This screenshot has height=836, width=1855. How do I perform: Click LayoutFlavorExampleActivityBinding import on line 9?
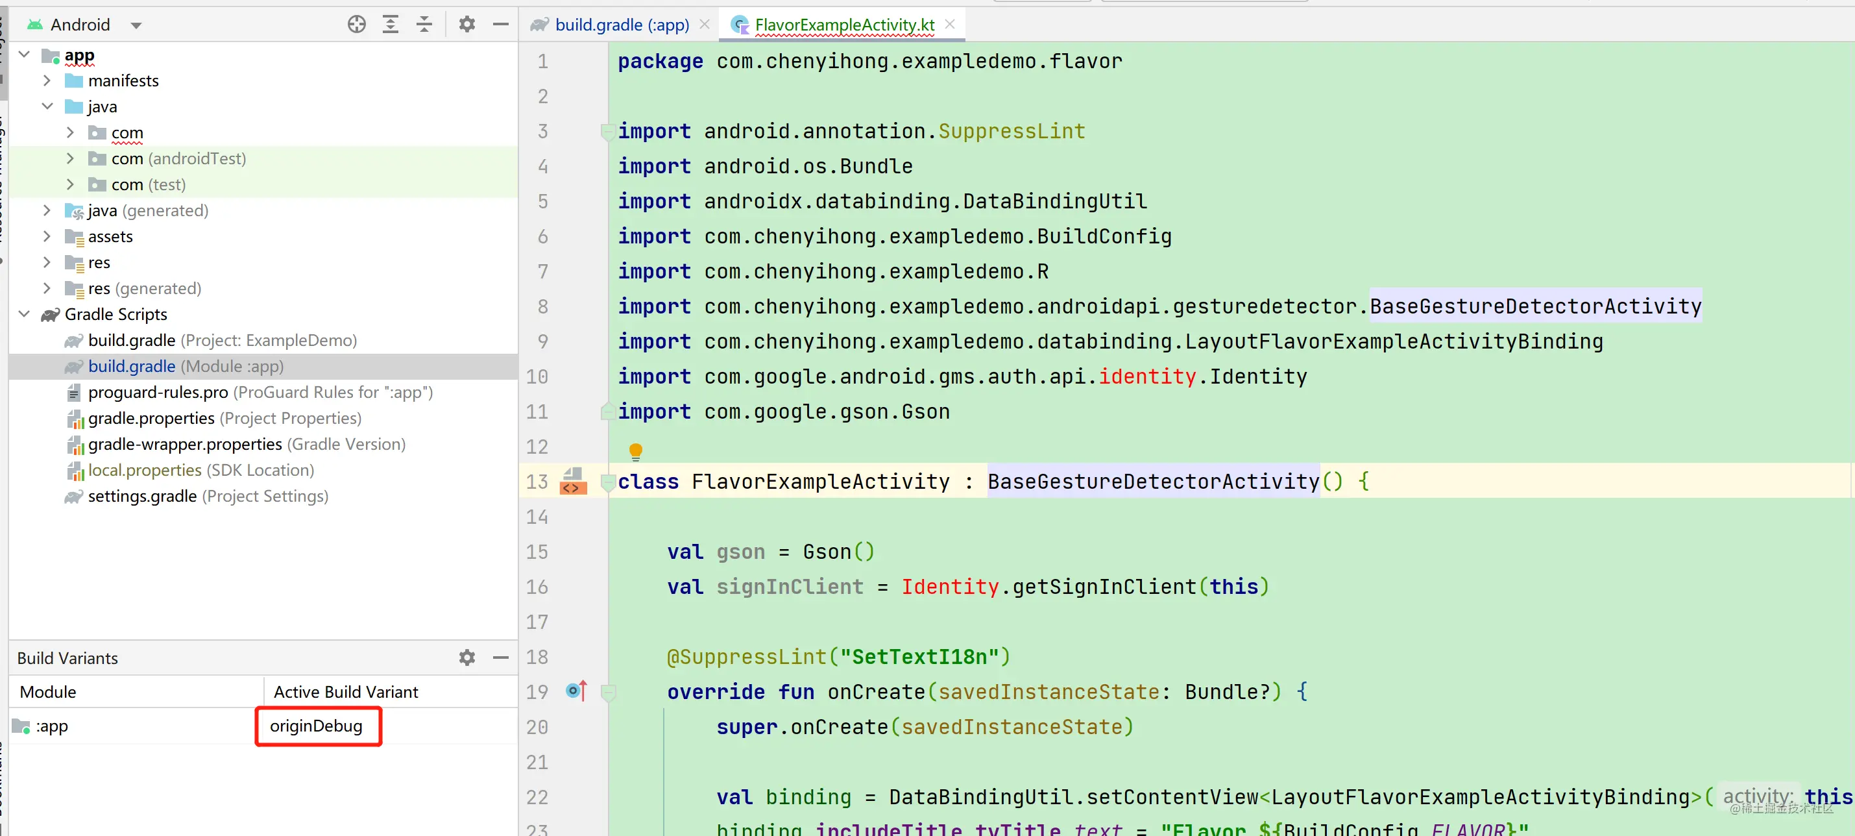tap(1394, 341)
